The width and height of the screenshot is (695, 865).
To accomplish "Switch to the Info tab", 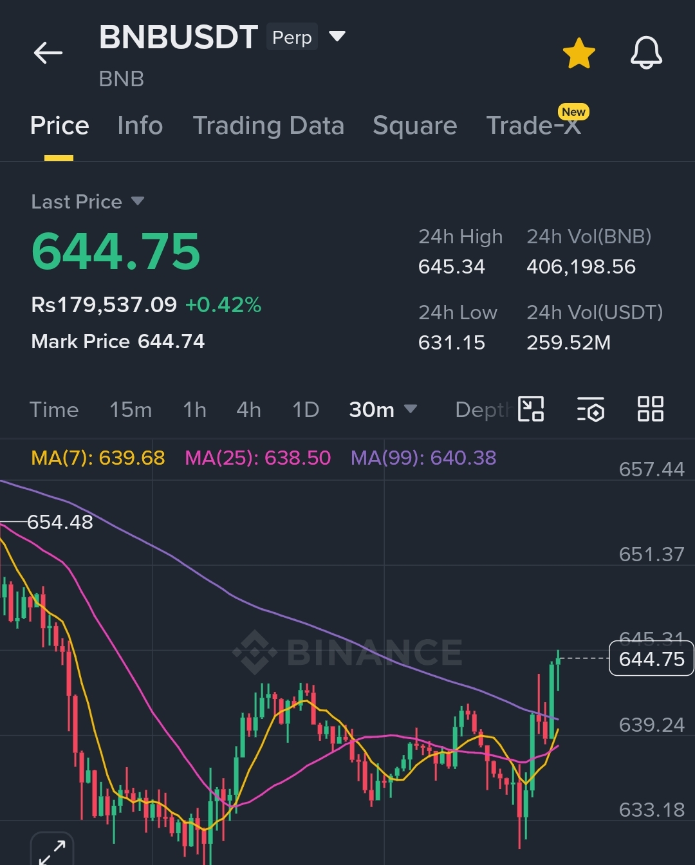I will pyautogui.click(x=140, y=126).
